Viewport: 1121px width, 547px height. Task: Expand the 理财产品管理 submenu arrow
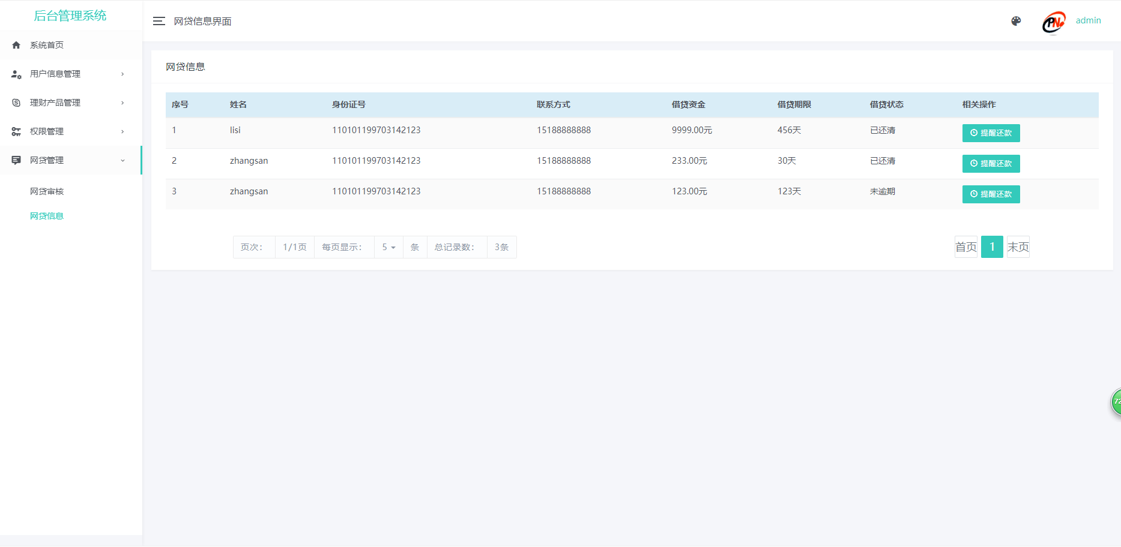point(122,103)
